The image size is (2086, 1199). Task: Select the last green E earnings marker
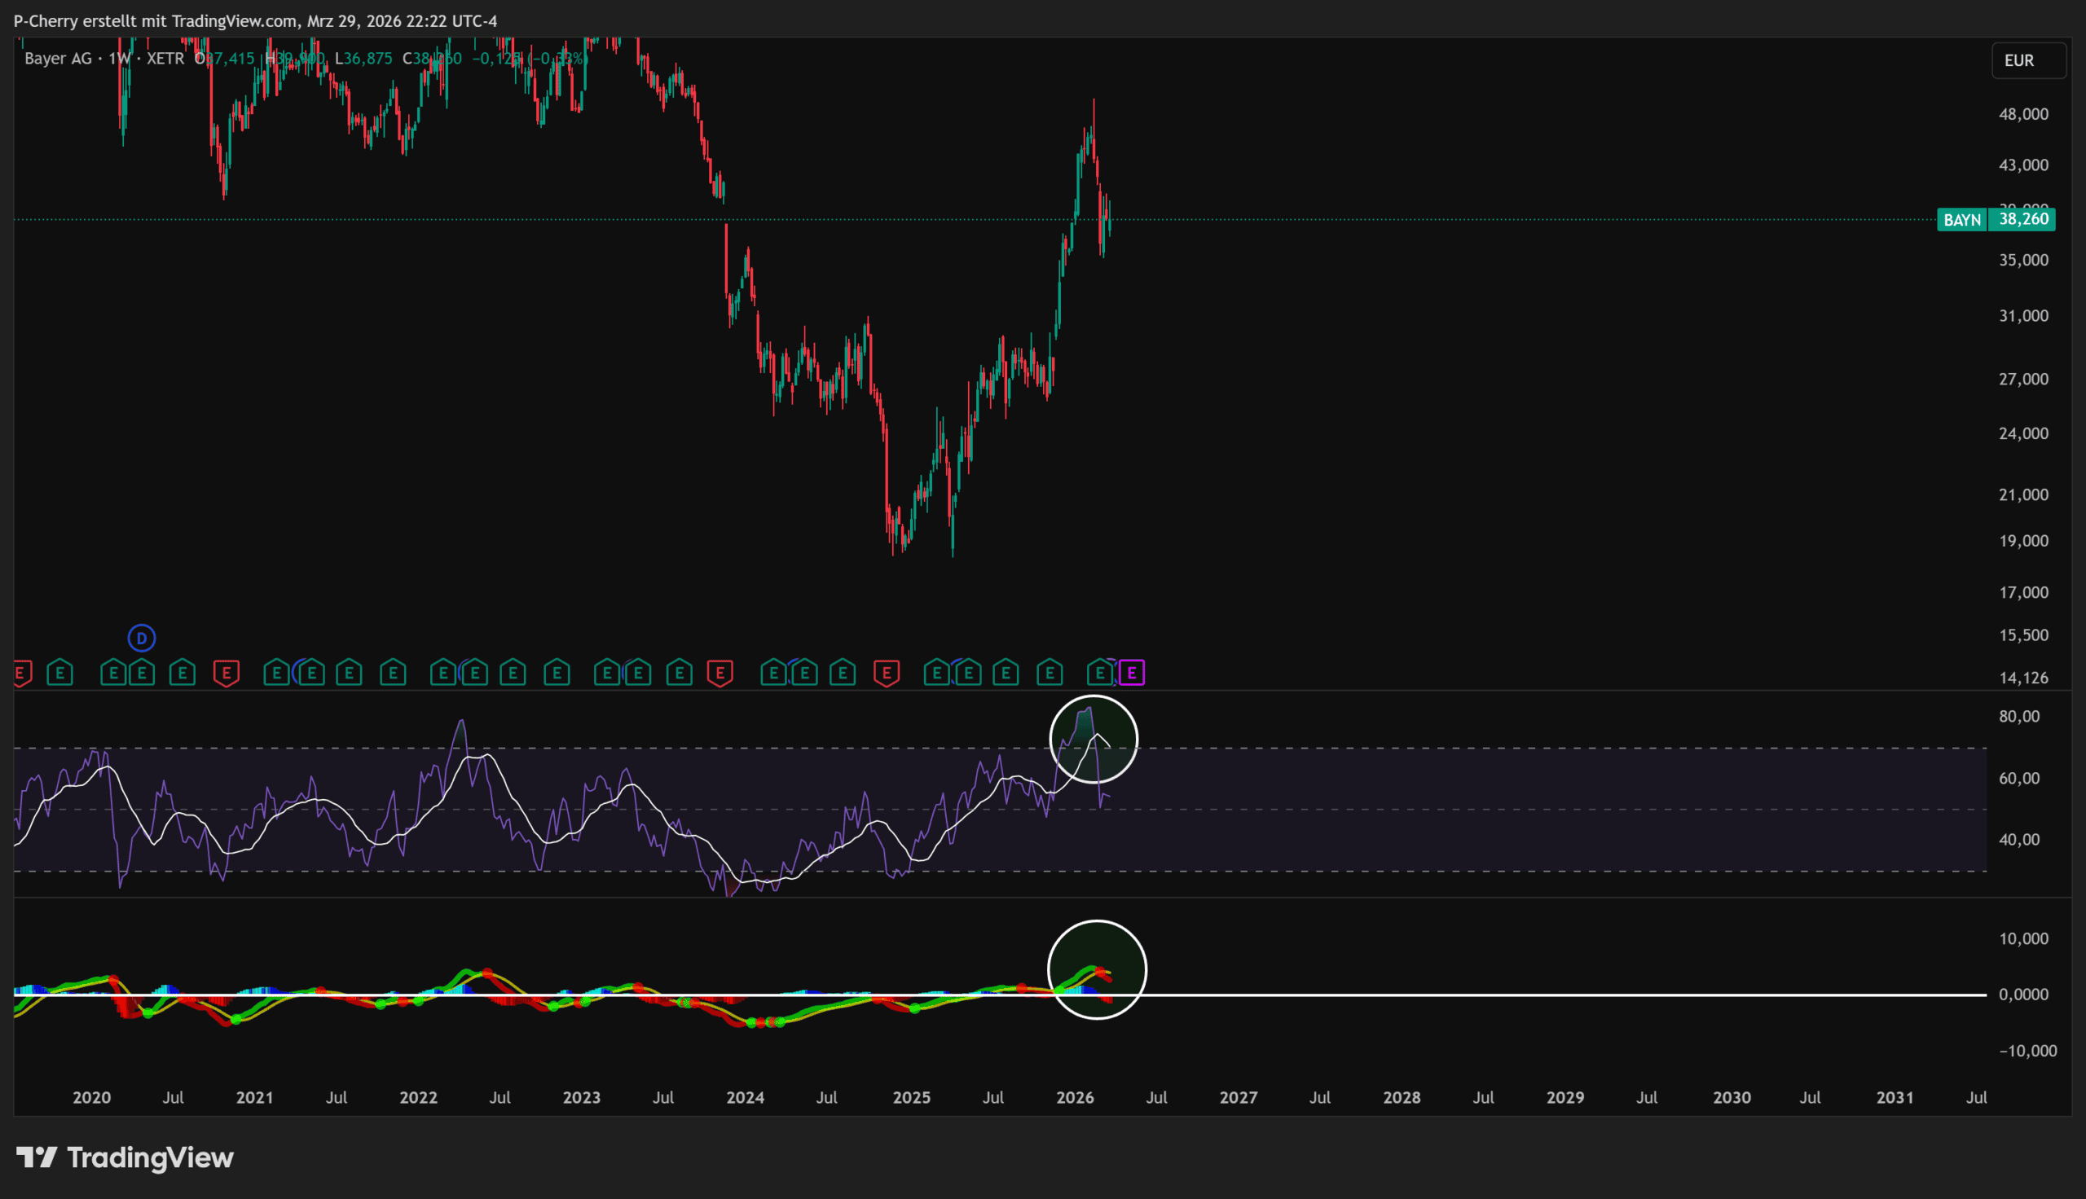point(1099,674)
